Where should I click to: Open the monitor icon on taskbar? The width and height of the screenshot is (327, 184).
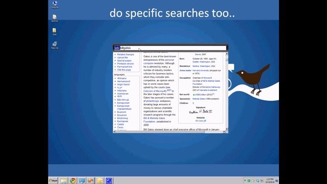[82, 180]
